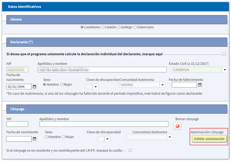Open spouse's Clave de discapacidad dropdown
Screen dimensions: 231x161
tap(107, 139)
